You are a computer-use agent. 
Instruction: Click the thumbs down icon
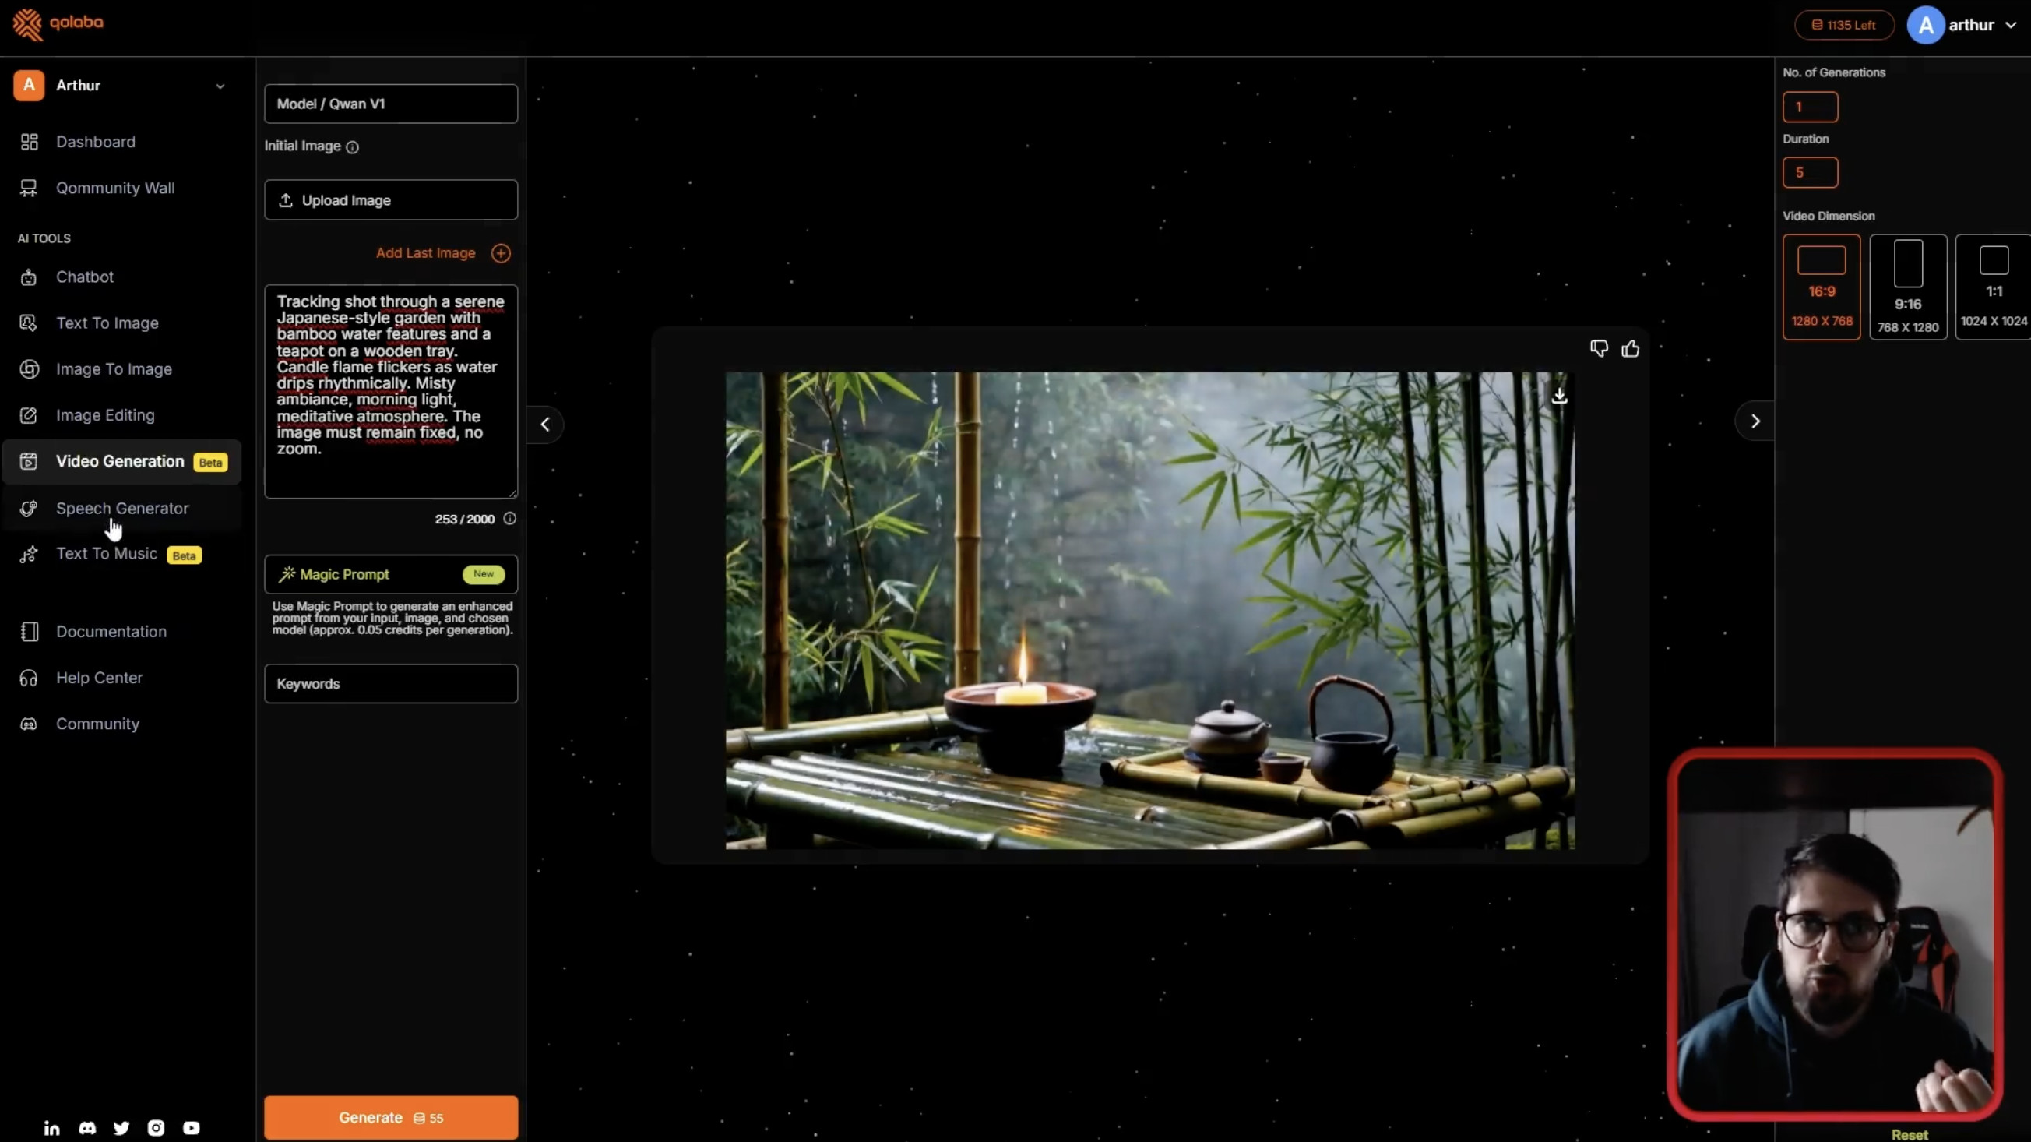pyautogui.click(x=1598, y=348)
